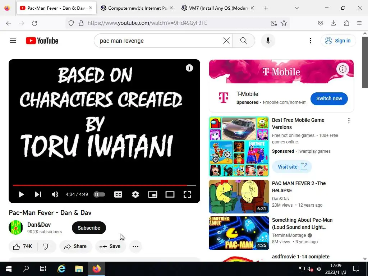Image resolution: width=368 pixels, height=276 pixels.
Task: Open picture-in-picture from address bar
Action: click(273, 23)
